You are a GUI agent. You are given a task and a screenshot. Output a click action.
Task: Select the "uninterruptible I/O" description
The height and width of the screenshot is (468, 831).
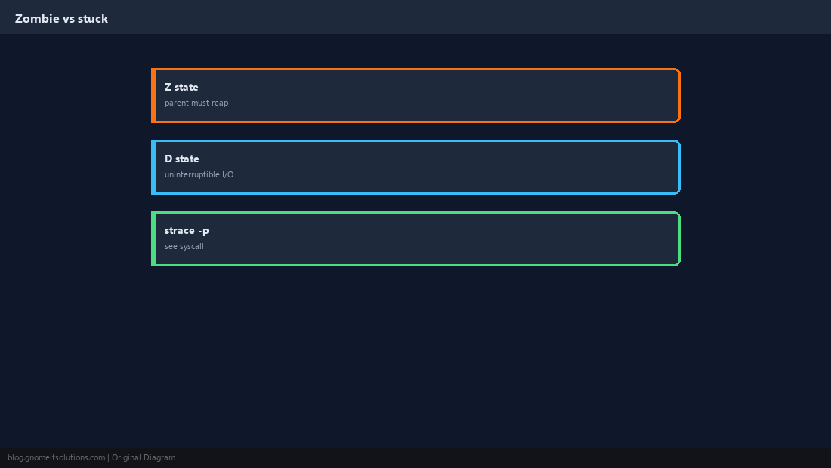click(x=199, y=174)
